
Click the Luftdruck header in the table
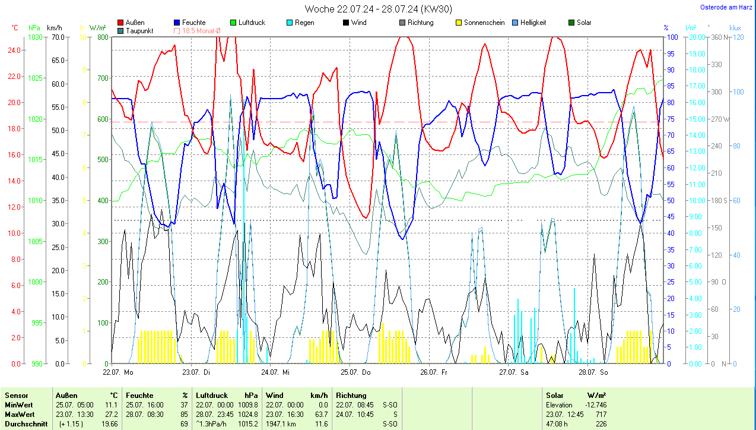tap(212, 395)
